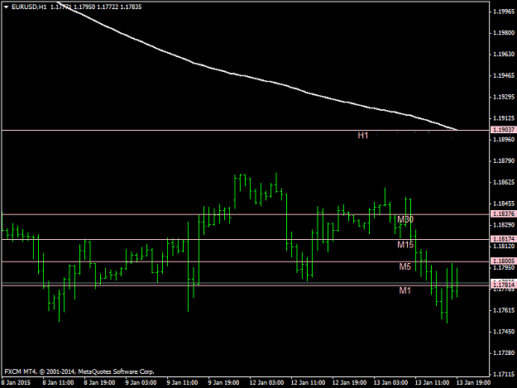The width and height of the screenshot is (517, 388).
Task: Click the 12 Jan 03:00 time label
Action: click(x=266, y=383)
